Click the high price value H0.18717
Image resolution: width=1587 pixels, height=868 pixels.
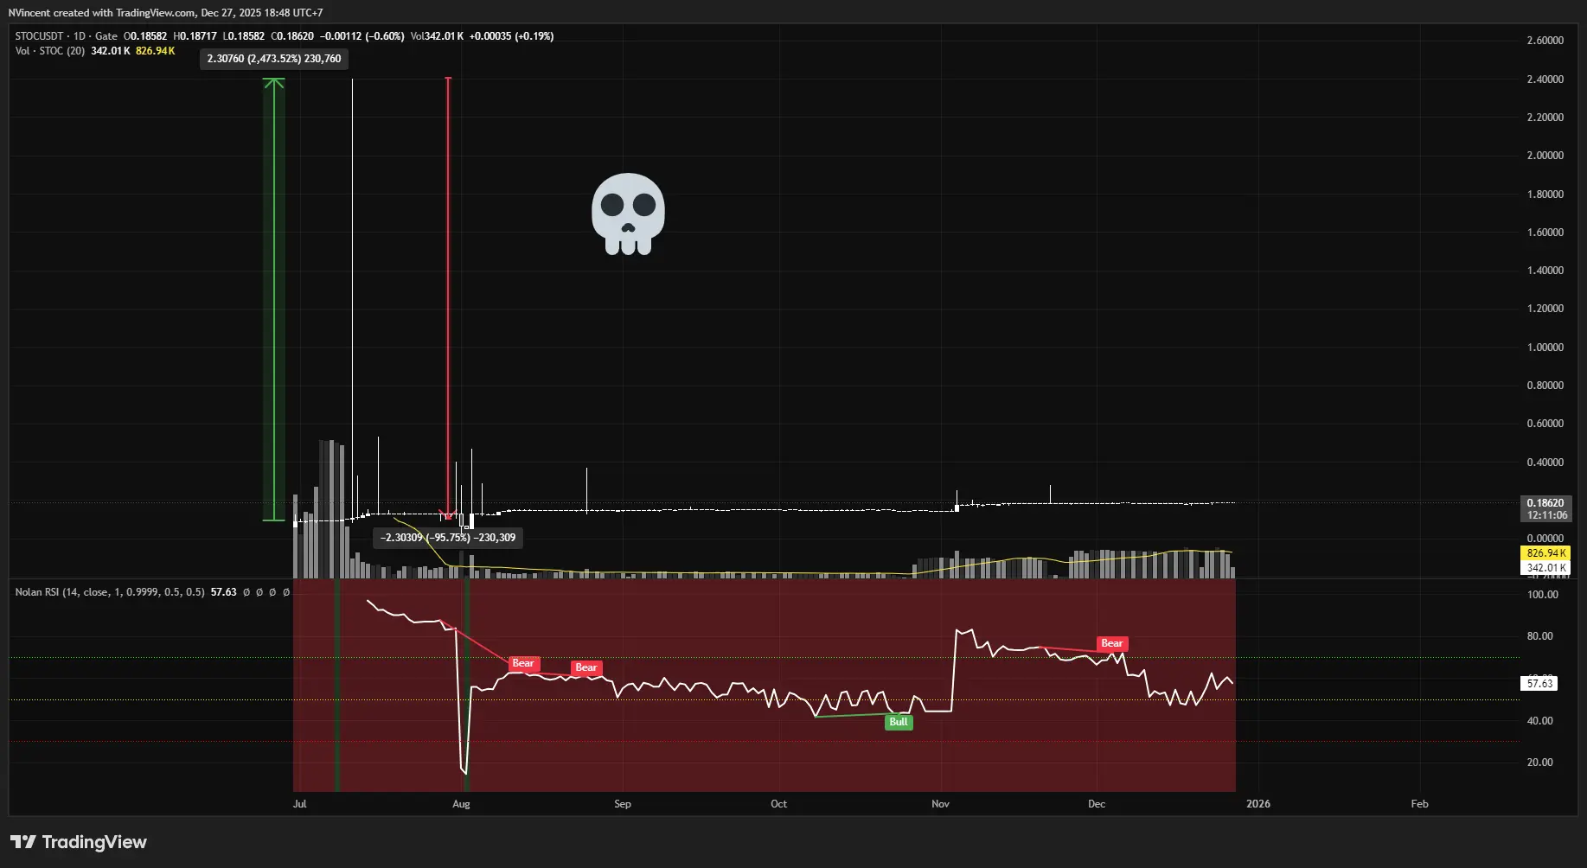(195, 36)
